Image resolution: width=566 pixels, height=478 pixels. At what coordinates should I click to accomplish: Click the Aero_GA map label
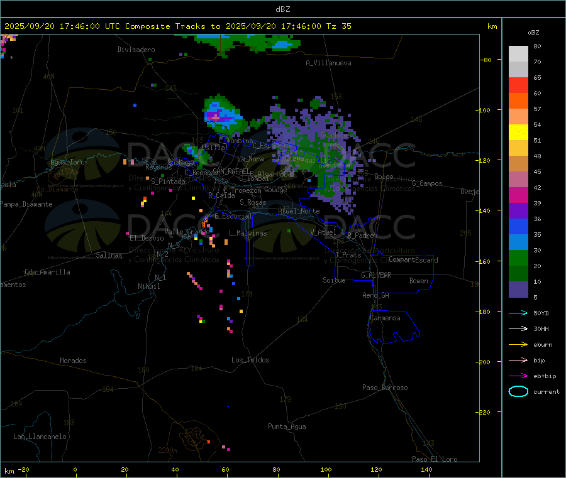pyautogui.click(x=375, y=295)
